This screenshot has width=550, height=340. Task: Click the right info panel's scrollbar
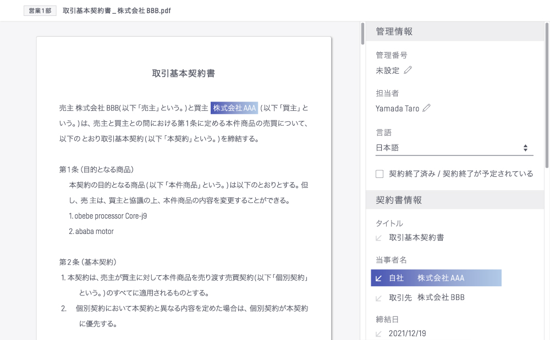547,93
